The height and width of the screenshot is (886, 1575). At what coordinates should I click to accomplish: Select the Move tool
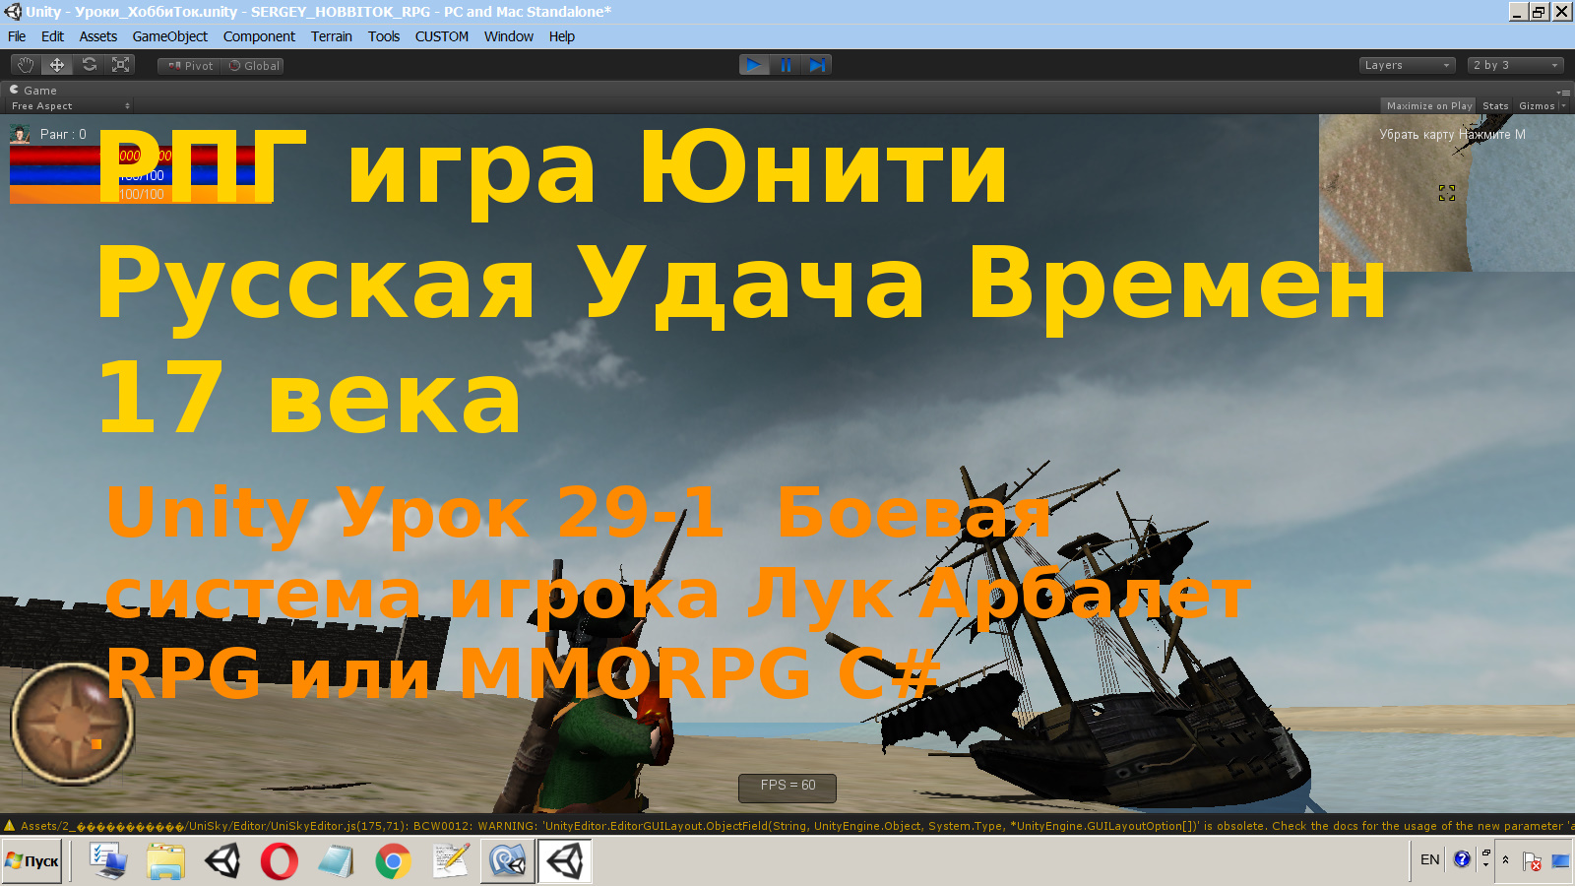coord(57,65)
